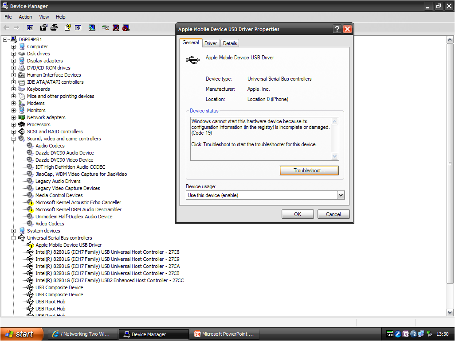Expand the Keyboards category
This screenshot has width=455, height=341.
pos(13,89)
